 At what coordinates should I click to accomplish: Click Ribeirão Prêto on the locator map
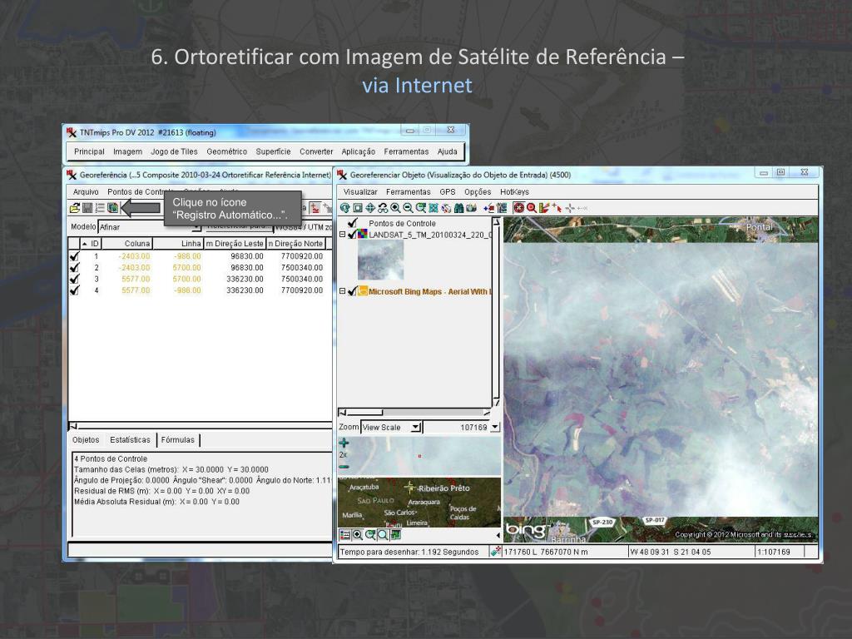coord(443,488)
